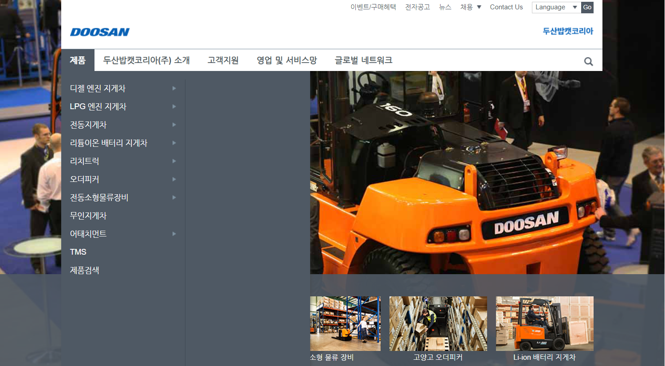This screenshot has height=366, width=665.
Task: Click the 이벤트/구매혜택 link
Action: pyautogui.click(x=373, y=7)
